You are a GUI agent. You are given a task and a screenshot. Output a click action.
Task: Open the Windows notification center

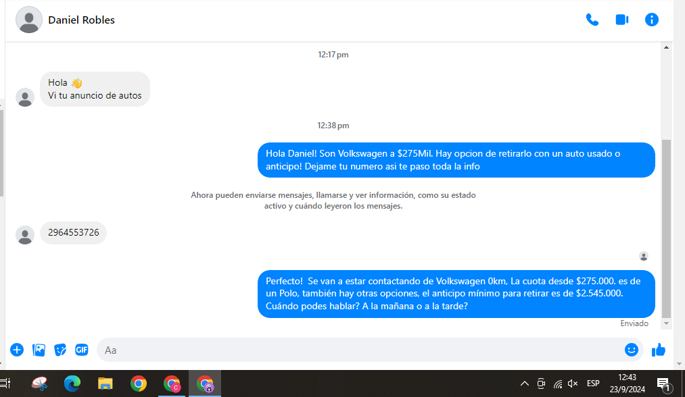[x=663, y=384]
